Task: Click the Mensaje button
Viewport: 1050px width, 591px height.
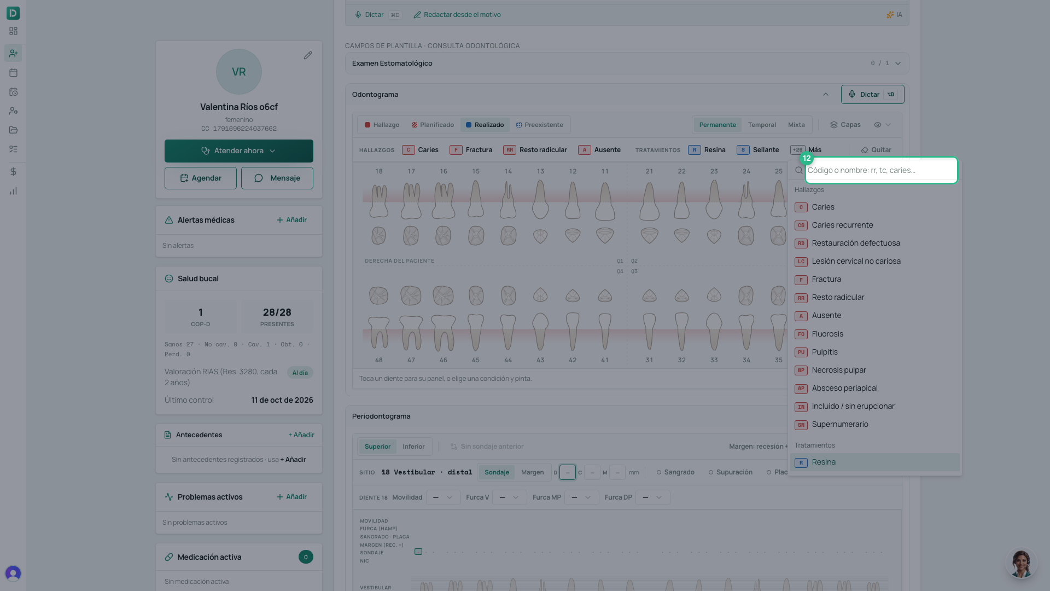Action: point(277,178)
